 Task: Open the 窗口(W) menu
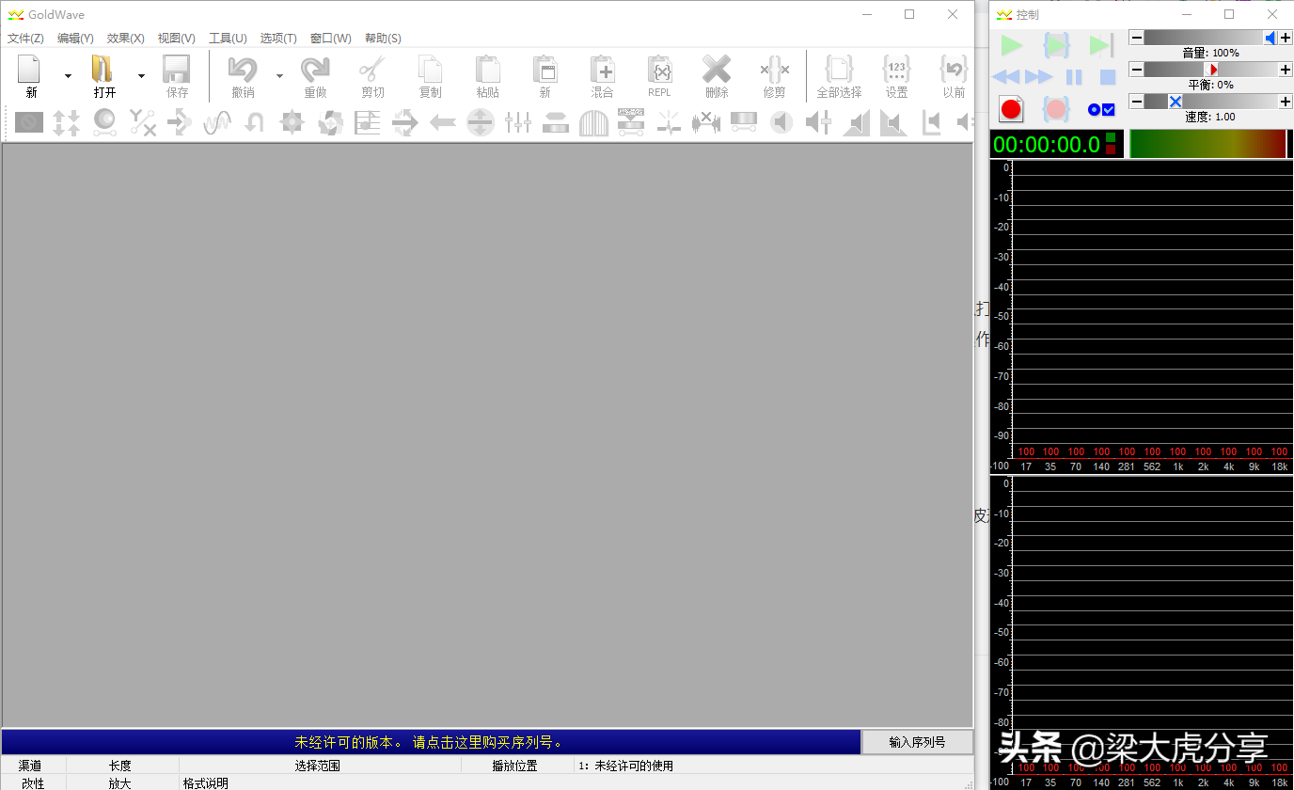click(331, 39)
